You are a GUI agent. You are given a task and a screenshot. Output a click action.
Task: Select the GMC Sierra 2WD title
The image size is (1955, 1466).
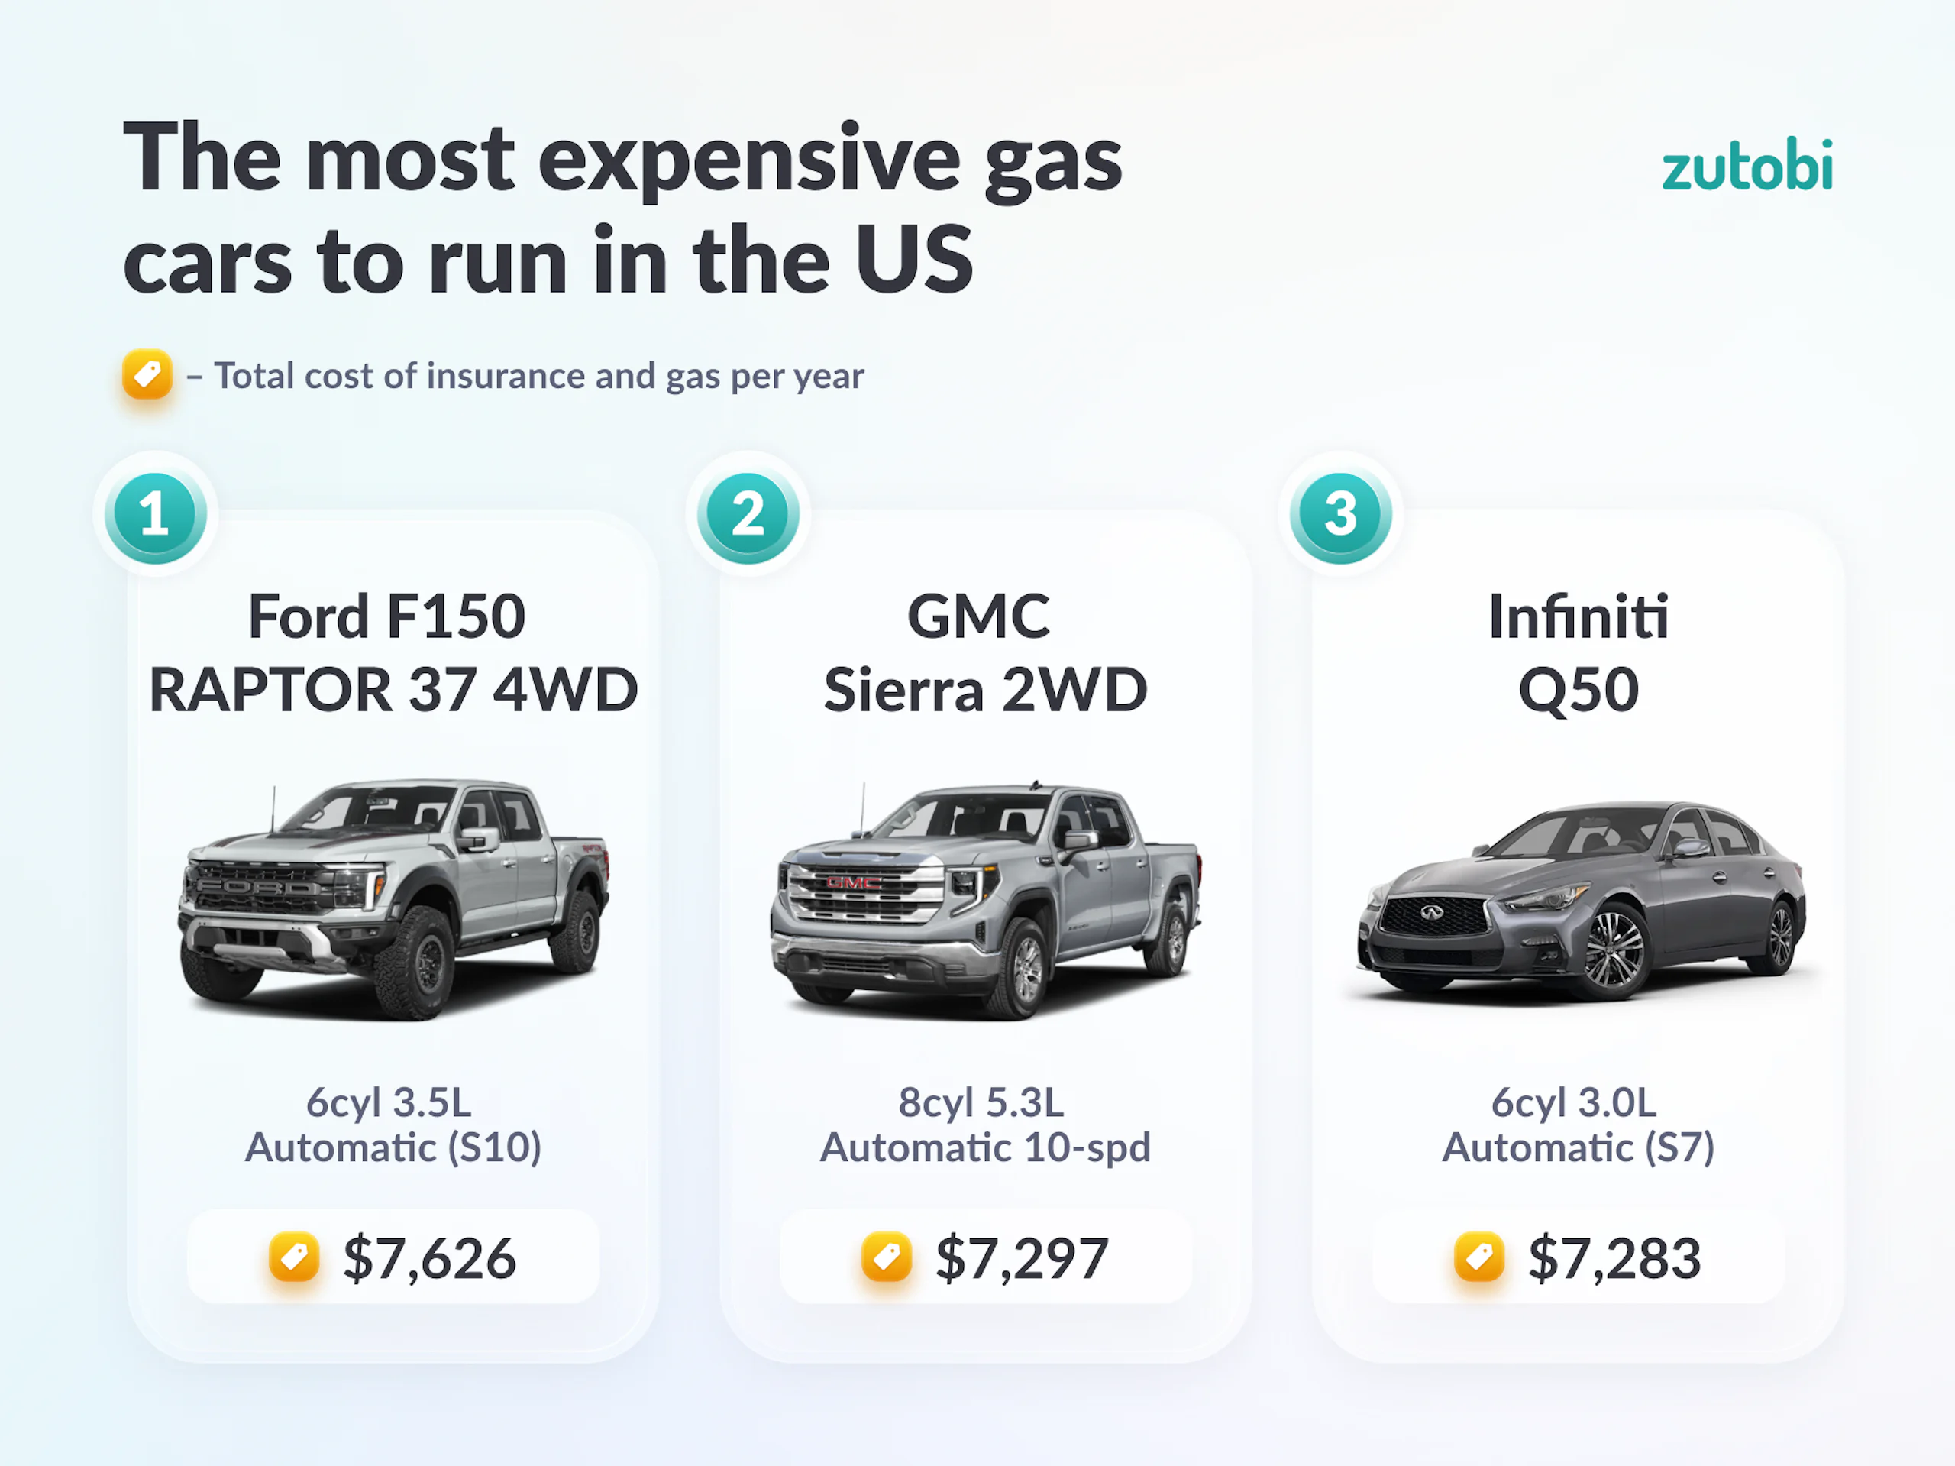coord(984,652)
